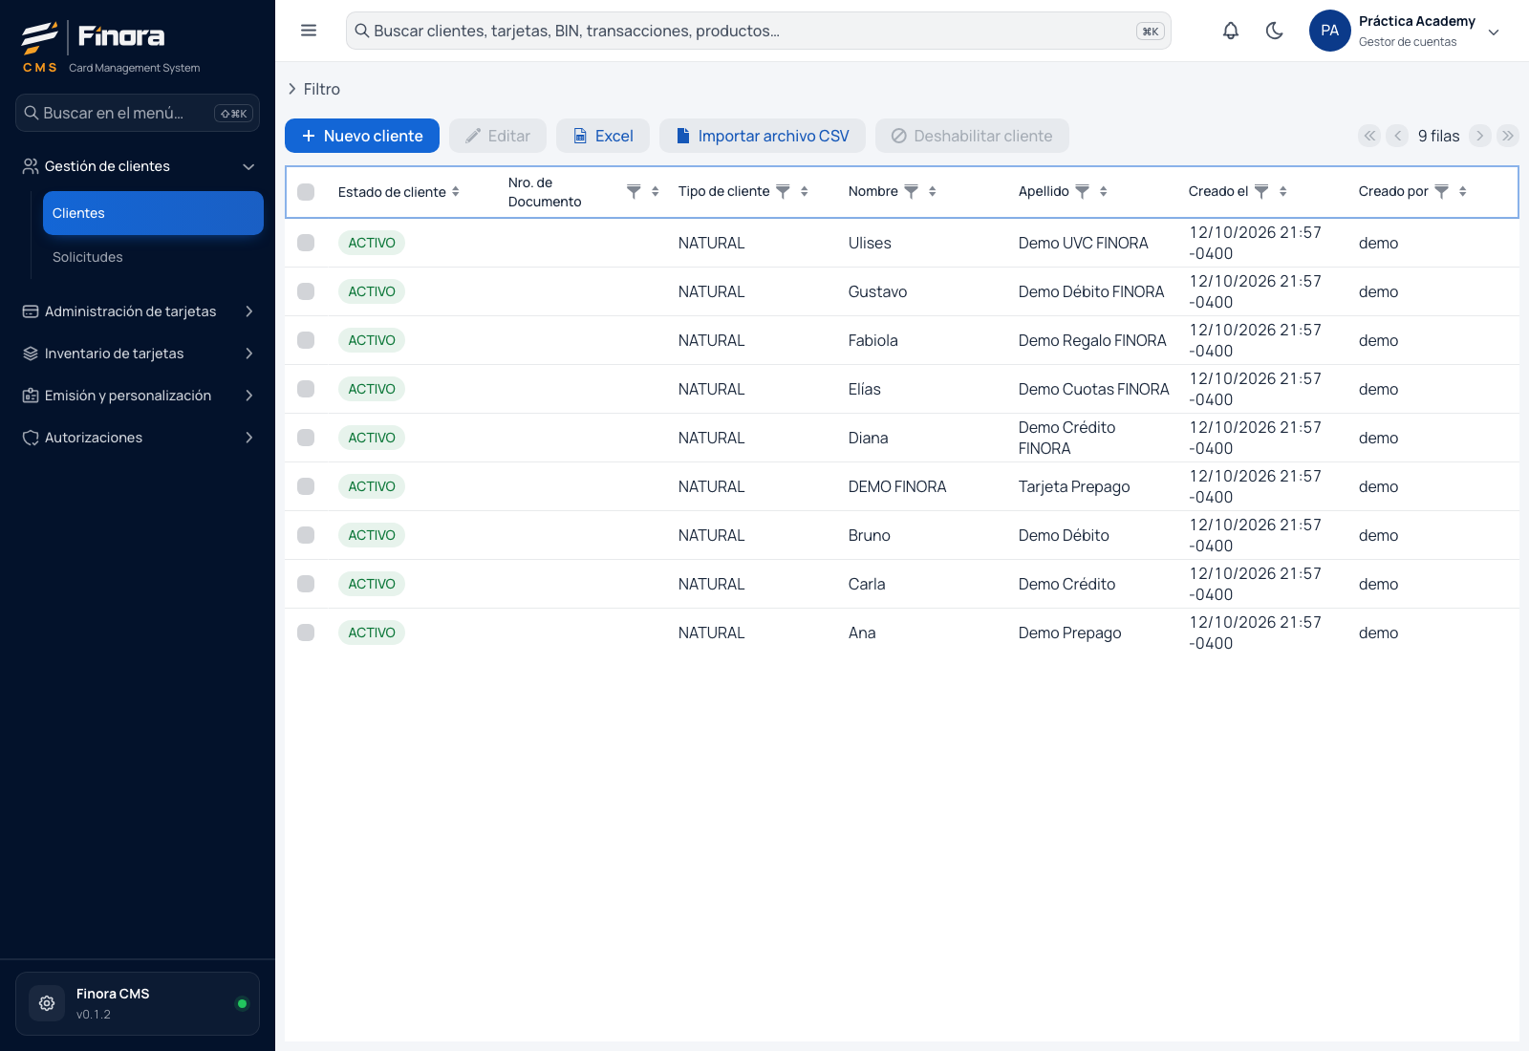Open Práctica Academy account dropdown
Image resolution: width=1529 pixels, height=1051 pixels.
[x=1494, y=32]
